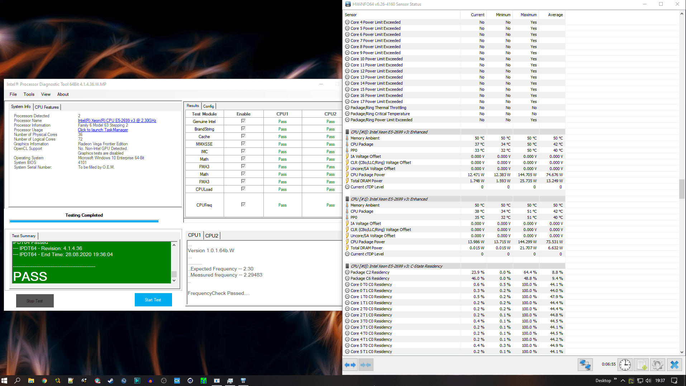The height and width of the screenshot is (386, 686).
Task: Switch to Config tab
Action: (209, 106)
